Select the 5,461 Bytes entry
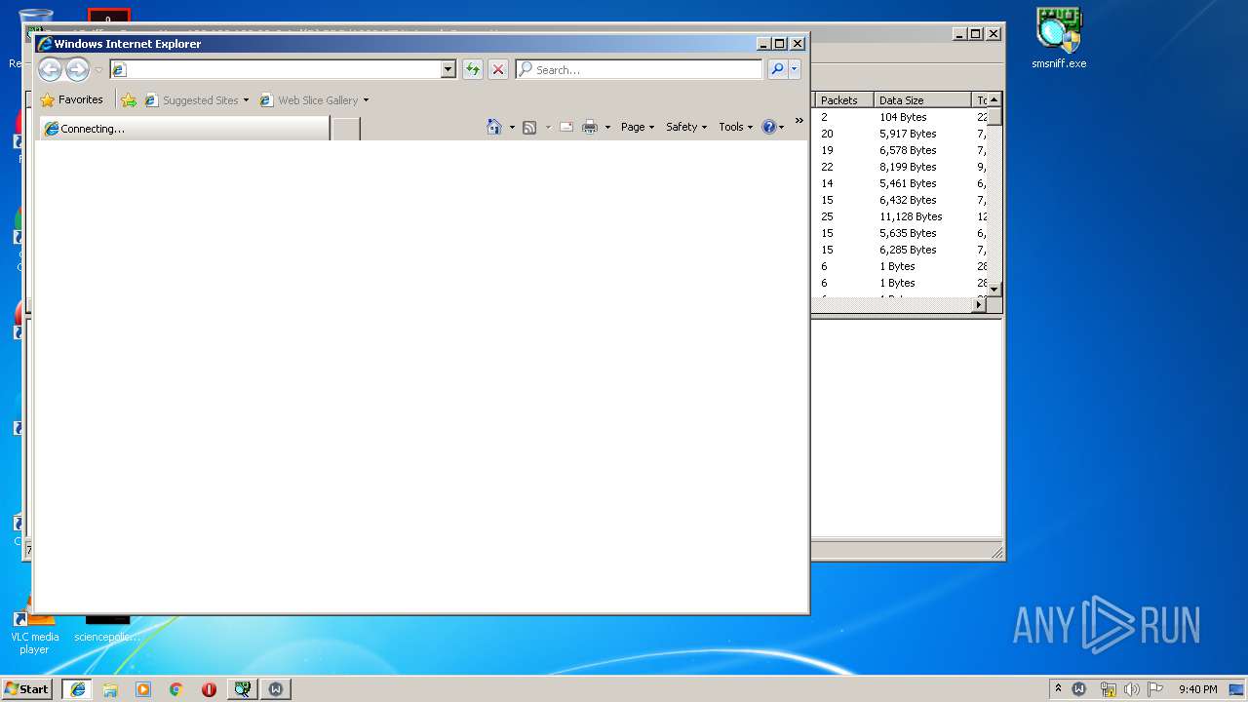The image size is (1248, 702). 908,183
